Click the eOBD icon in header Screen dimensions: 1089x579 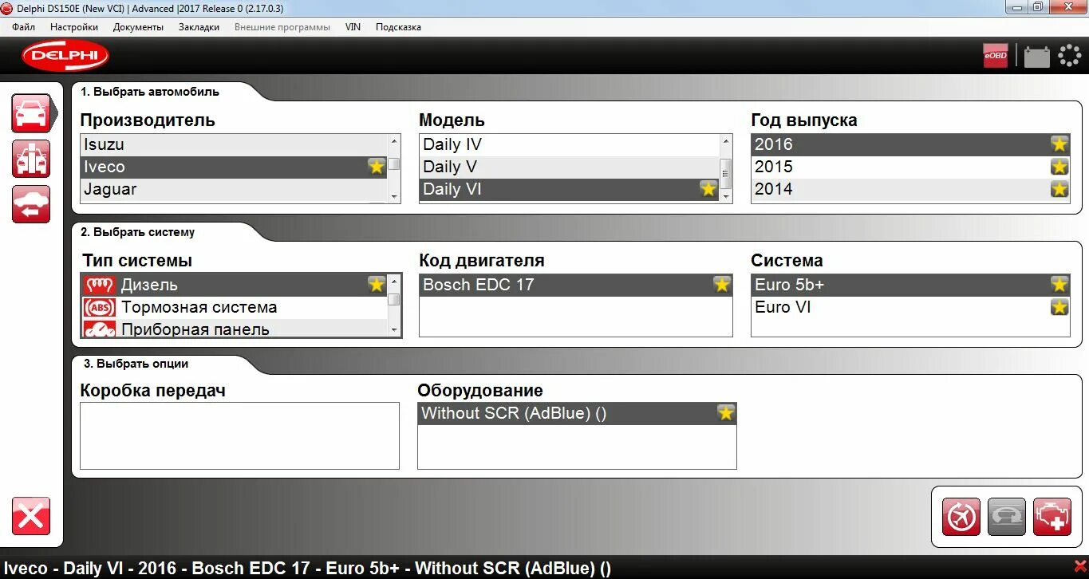point(995,56)
